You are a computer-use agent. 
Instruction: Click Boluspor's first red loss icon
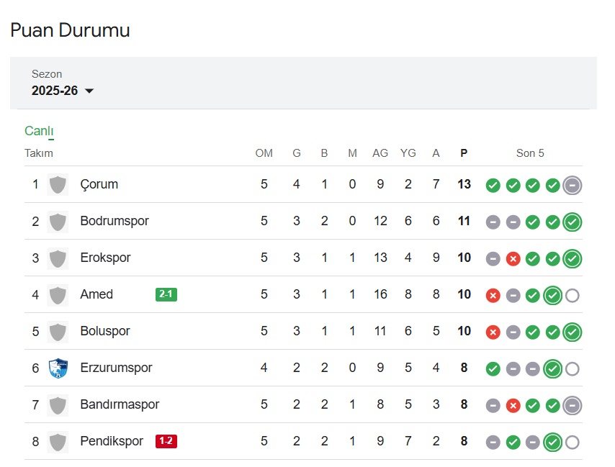tap(493, 332)
